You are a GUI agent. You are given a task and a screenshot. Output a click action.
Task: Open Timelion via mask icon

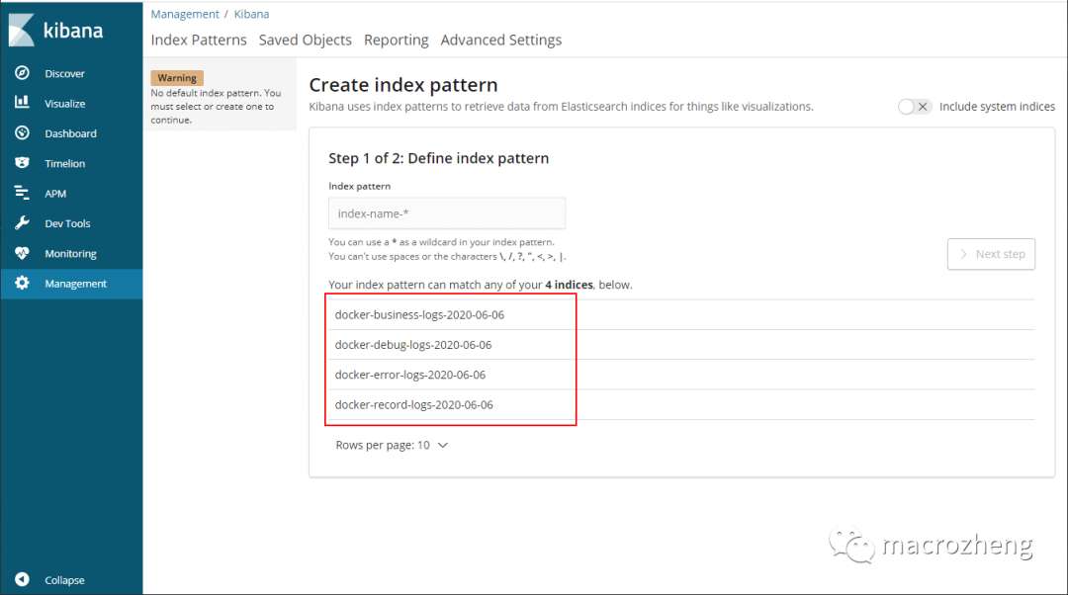pos(22,163)
